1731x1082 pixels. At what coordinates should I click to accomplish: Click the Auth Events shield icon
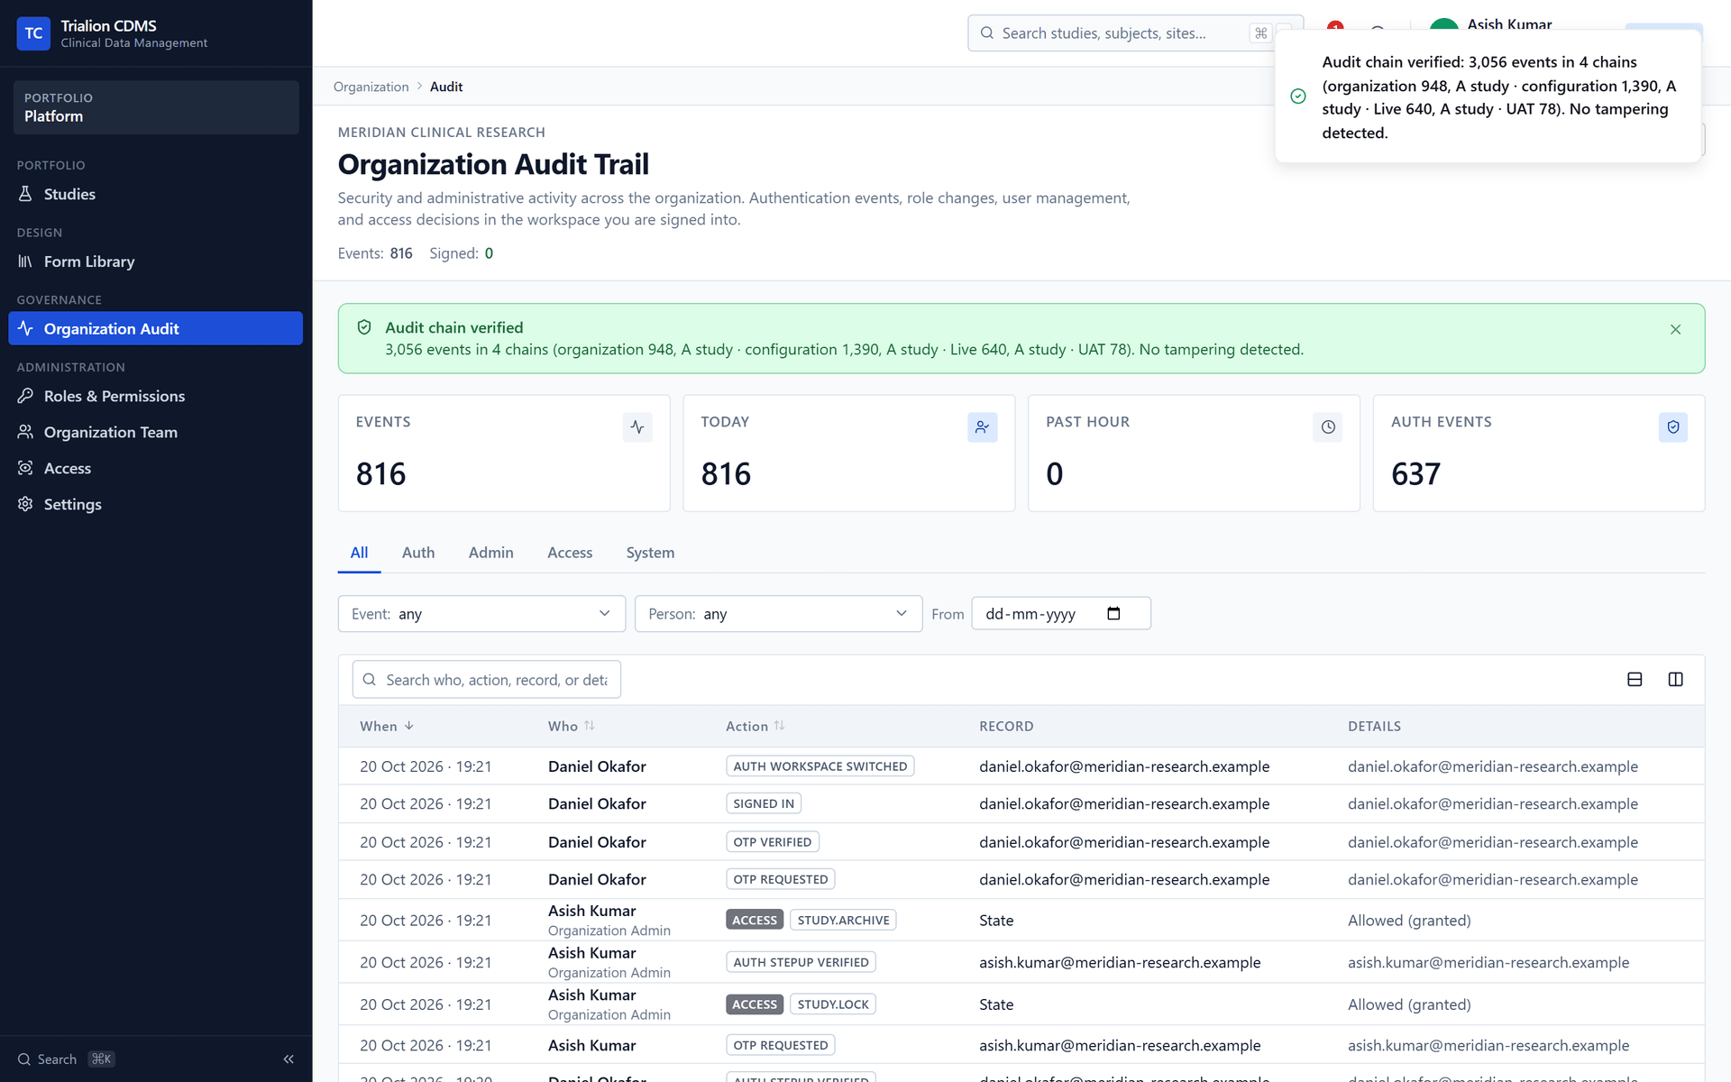[x=1673, y=427]
